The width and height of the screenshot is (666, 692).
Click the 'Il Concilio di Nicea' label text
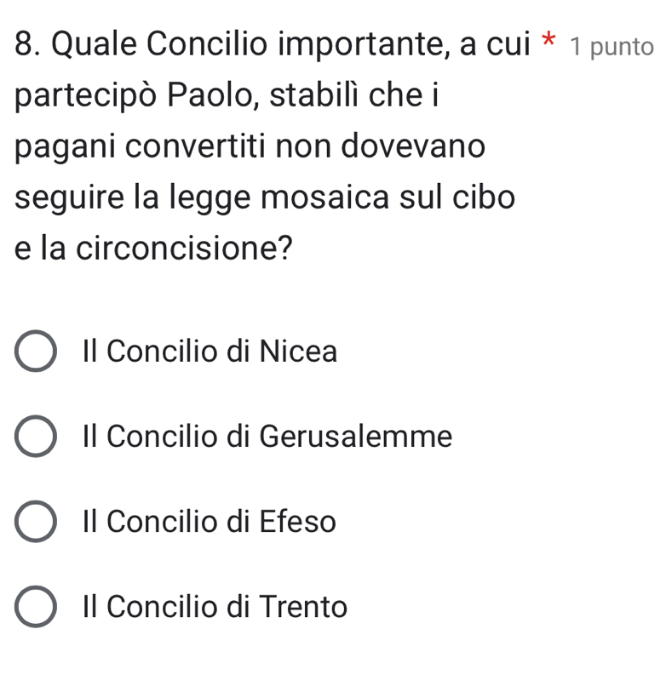[x=210, y=352]
